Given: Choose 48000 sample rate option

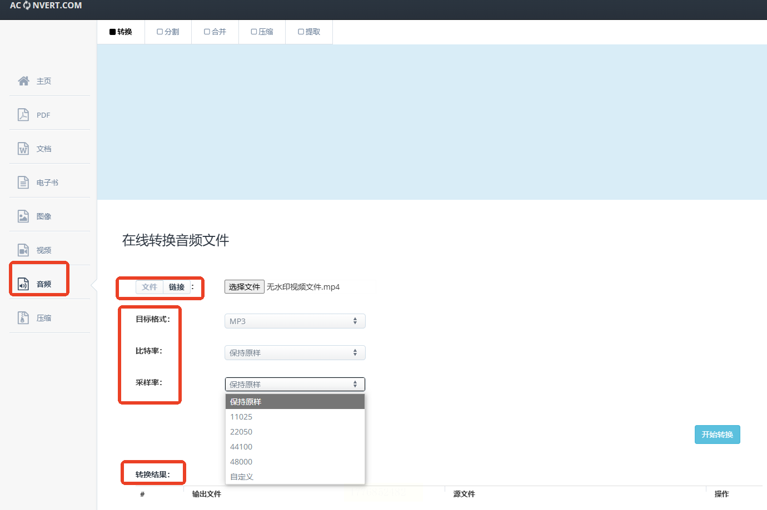Looking at the screenshot, I should tap(295, 462).
